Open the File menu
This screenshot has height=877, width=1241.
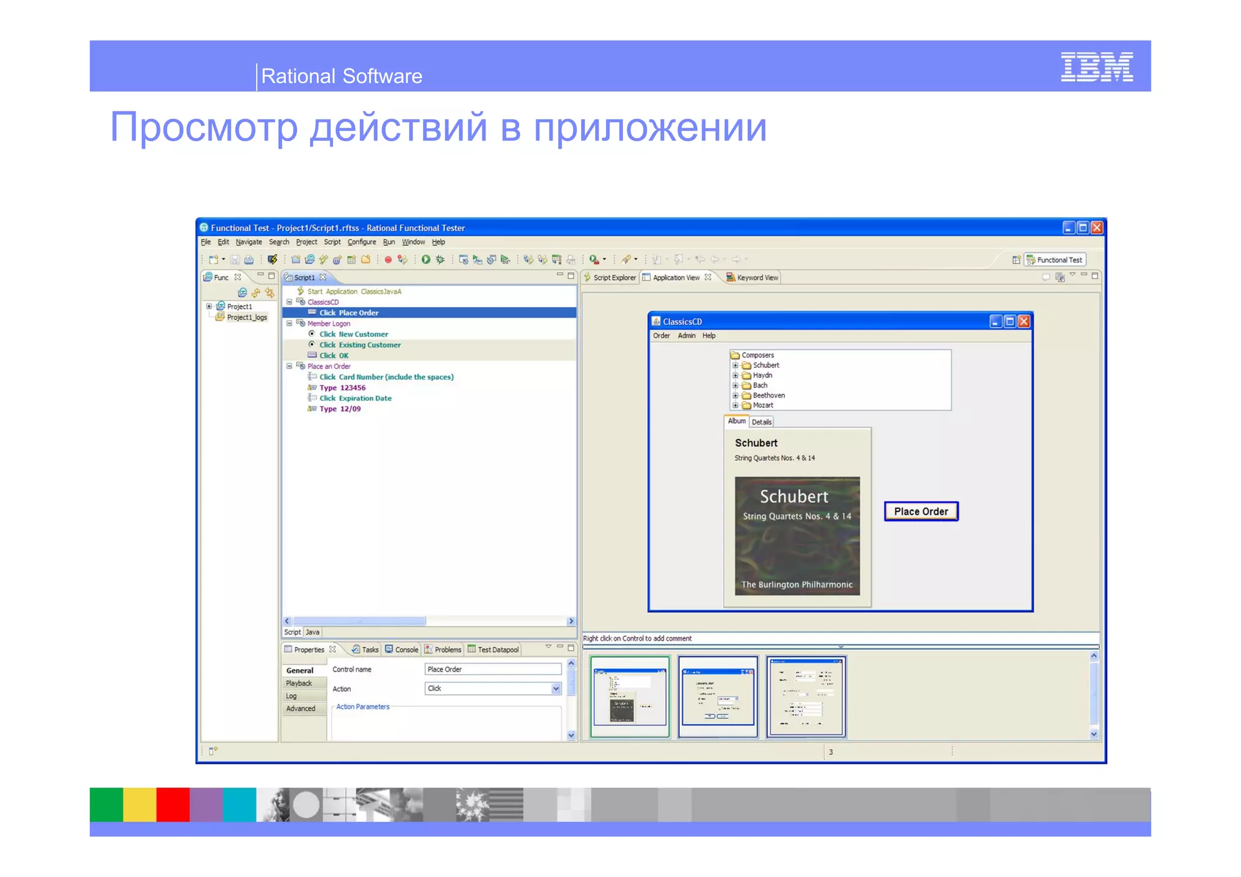pyautogui.click(x=206, y=242)
